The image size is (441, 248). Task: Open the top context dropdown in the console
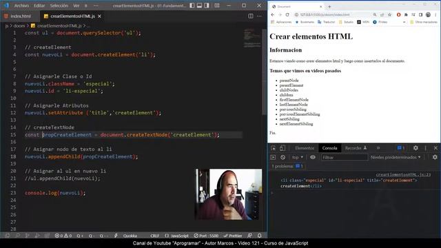click(298, 157)
